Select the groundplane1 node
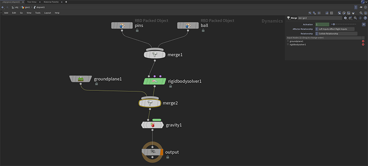The width and height of the screenshot is (368, 166). [81, 79]
